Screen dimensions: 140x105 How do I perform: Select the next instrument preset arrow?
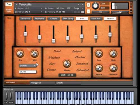[82, 4]
